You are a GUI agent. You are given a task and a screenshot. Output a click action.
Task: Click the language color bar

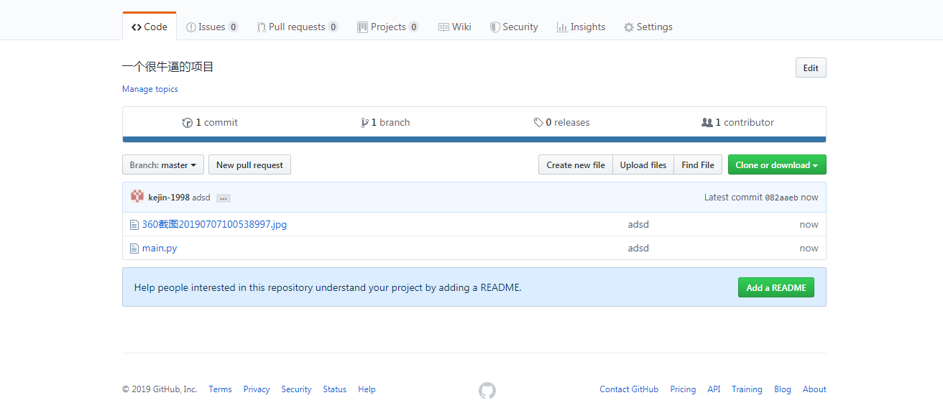pos(474,139)
